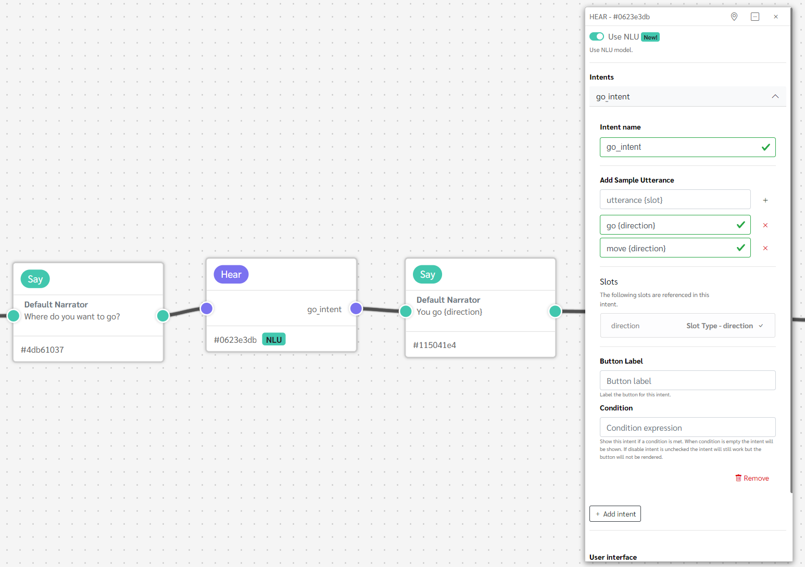
Task: Delete the move {direction} utterance
Action: click(x=765, y=248)
